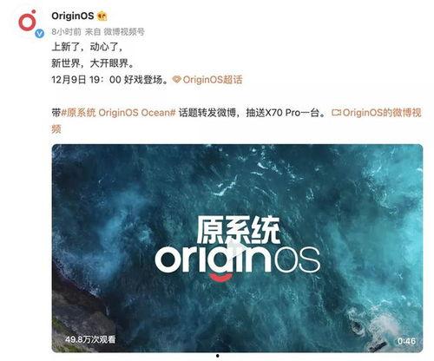Click the 12月9日 19：00 好戏登场 text

tap(110, 79)
